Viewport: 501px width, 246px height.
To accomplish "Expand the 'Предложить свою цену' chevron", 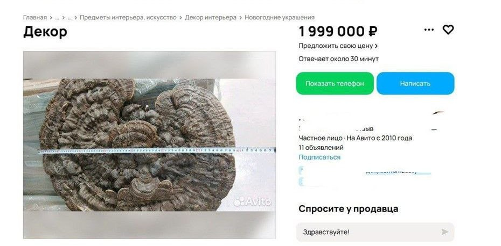I will pos(376,46).
